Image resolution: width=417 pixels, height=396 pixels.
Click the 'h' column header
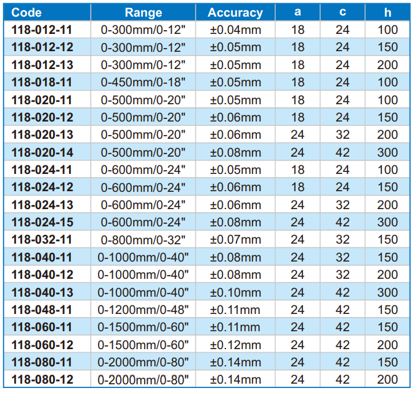387,12
